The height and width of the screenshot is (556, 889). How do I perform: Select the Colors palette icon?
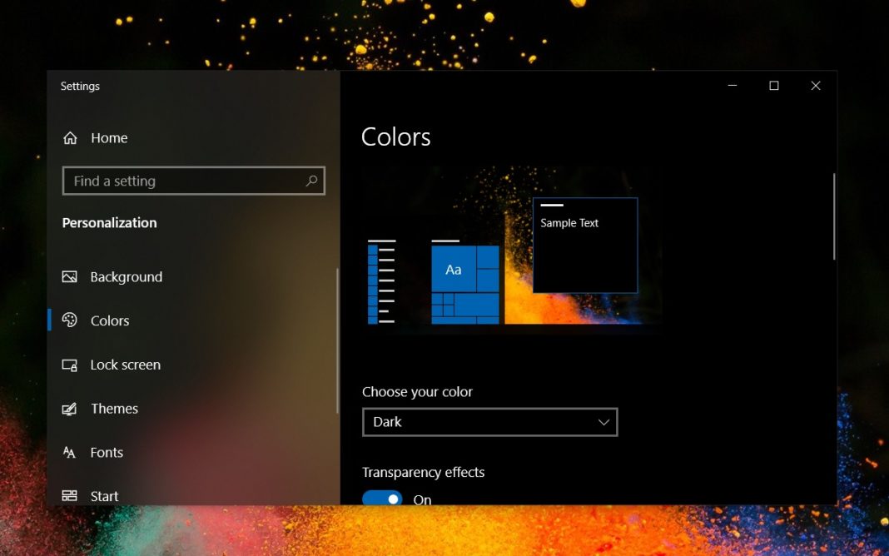[71, 320]
